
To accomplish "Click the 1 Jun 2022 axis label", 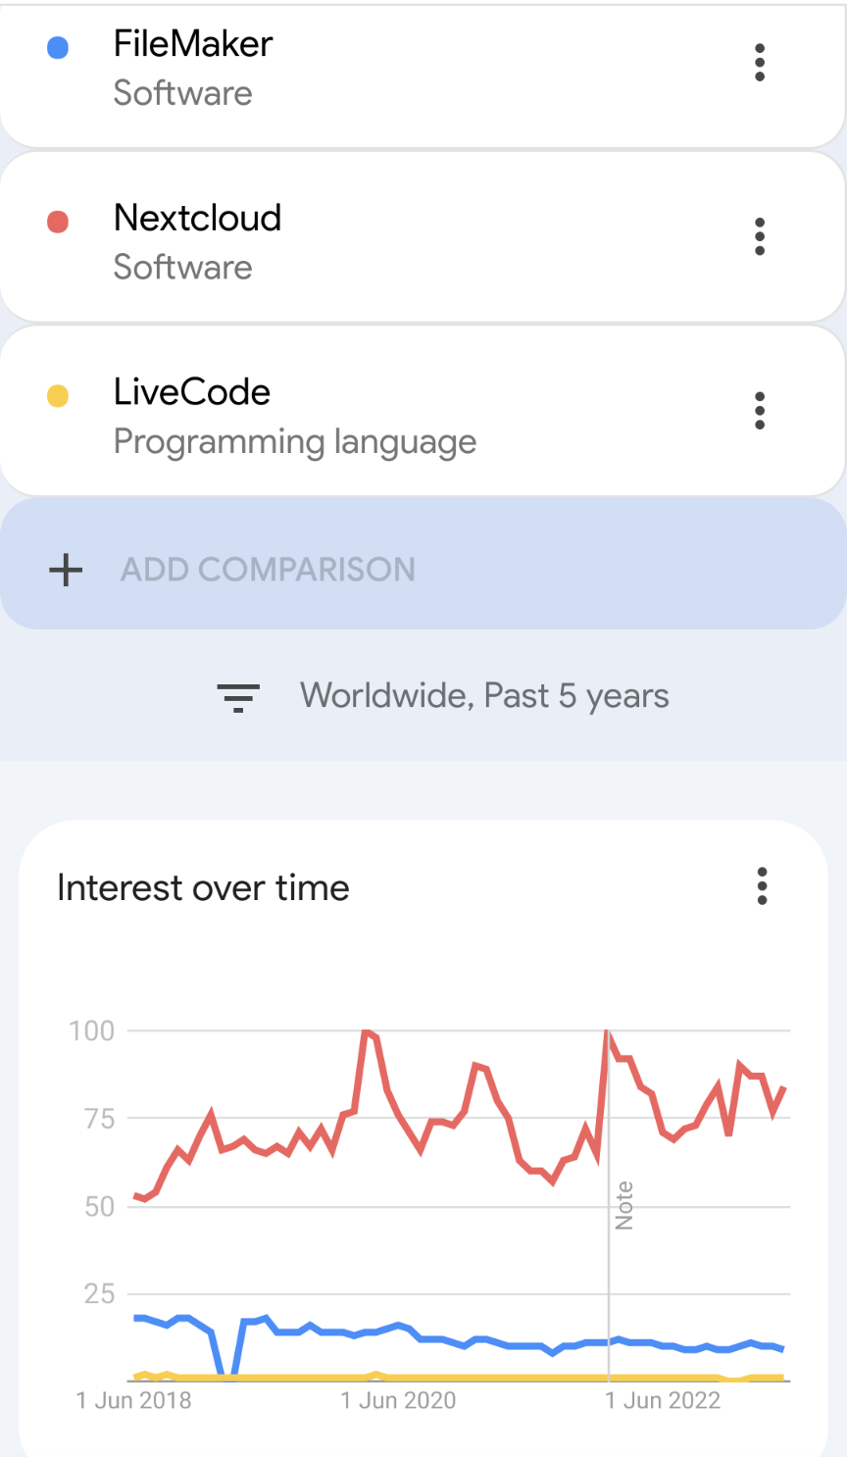I will coord(663,1400).
